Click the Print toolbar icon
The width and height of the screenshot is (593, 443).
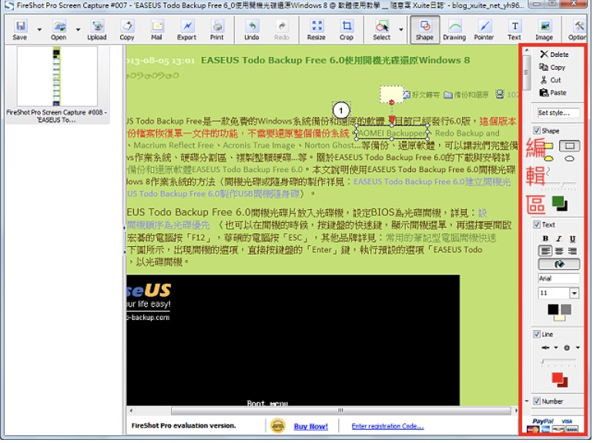(x=216, y=29)
